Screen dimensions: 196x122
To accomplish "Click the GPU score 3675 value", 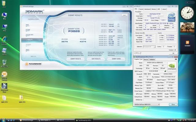I will point(65,41).
